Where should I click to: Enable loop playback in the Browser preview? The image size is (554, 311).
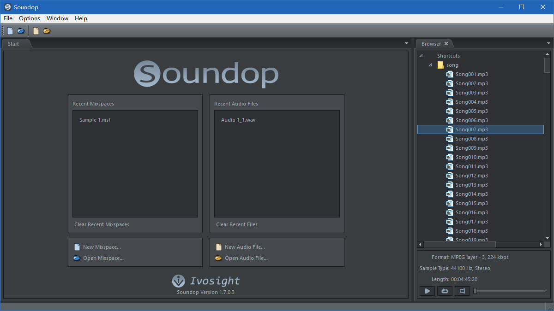coord(444,291)
